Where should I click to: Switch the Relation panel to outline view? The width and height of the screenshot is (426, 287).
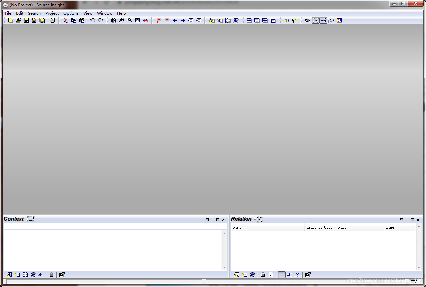pyautogui.click(x=282, y=275)
